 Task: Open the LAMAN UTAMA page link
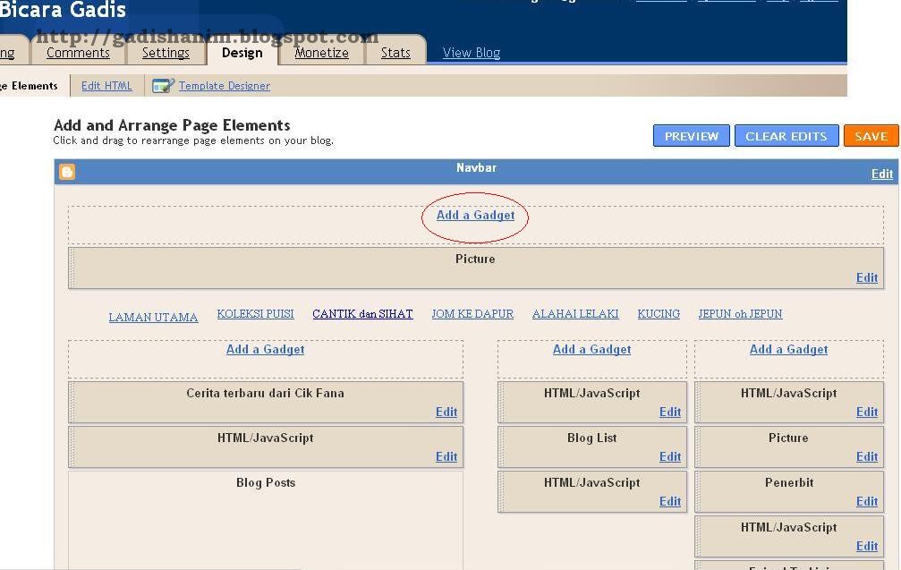click(153, 317)
